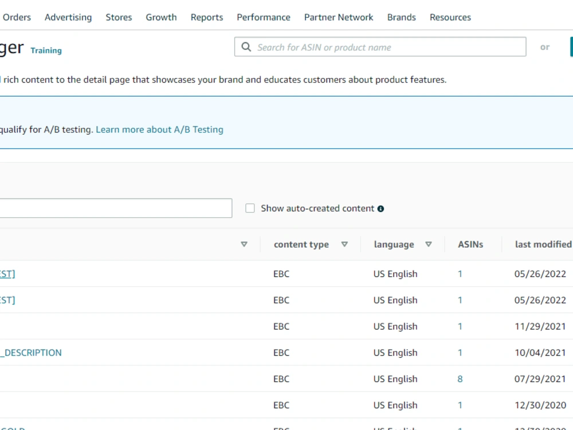573x430 pixels.
Task: Click EBC in the 12/30/2020 row
Action: tap(281, 405)
